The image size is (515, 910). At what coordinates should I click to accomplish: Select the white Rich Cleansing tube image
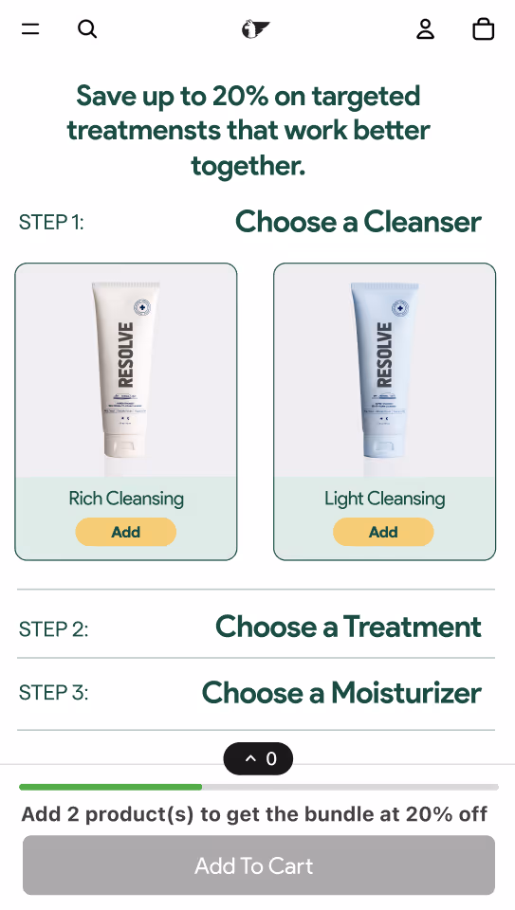(126, 371)
